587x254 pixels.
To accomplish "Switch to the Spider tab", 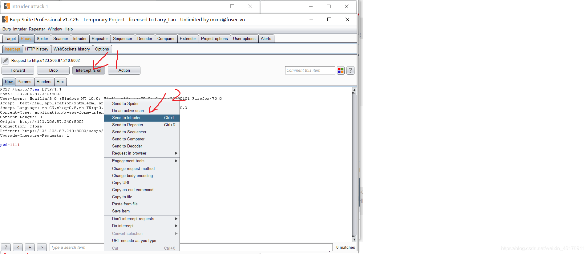I will coord(43,38).
